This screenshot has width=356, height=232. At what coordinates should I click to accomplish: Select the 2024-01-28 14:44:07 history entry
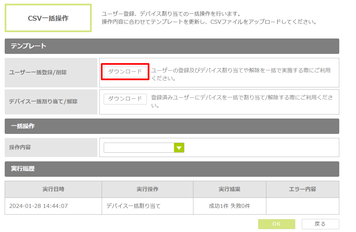pyautogui.click(x=38, y=206)
